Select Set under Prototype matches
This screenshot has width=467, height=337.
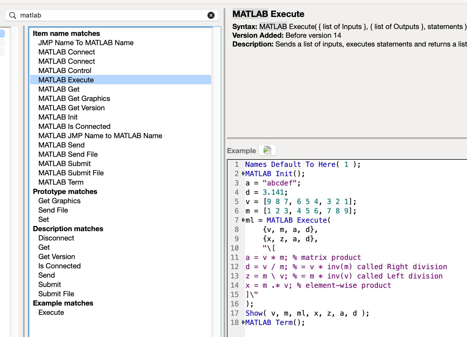coord(44,219)
